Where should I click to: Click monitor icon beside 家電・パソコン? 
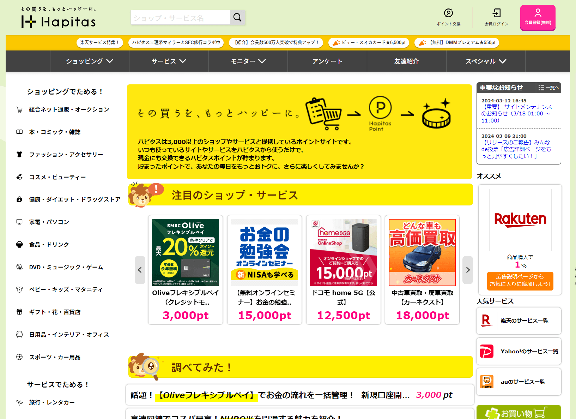point(19,222)
